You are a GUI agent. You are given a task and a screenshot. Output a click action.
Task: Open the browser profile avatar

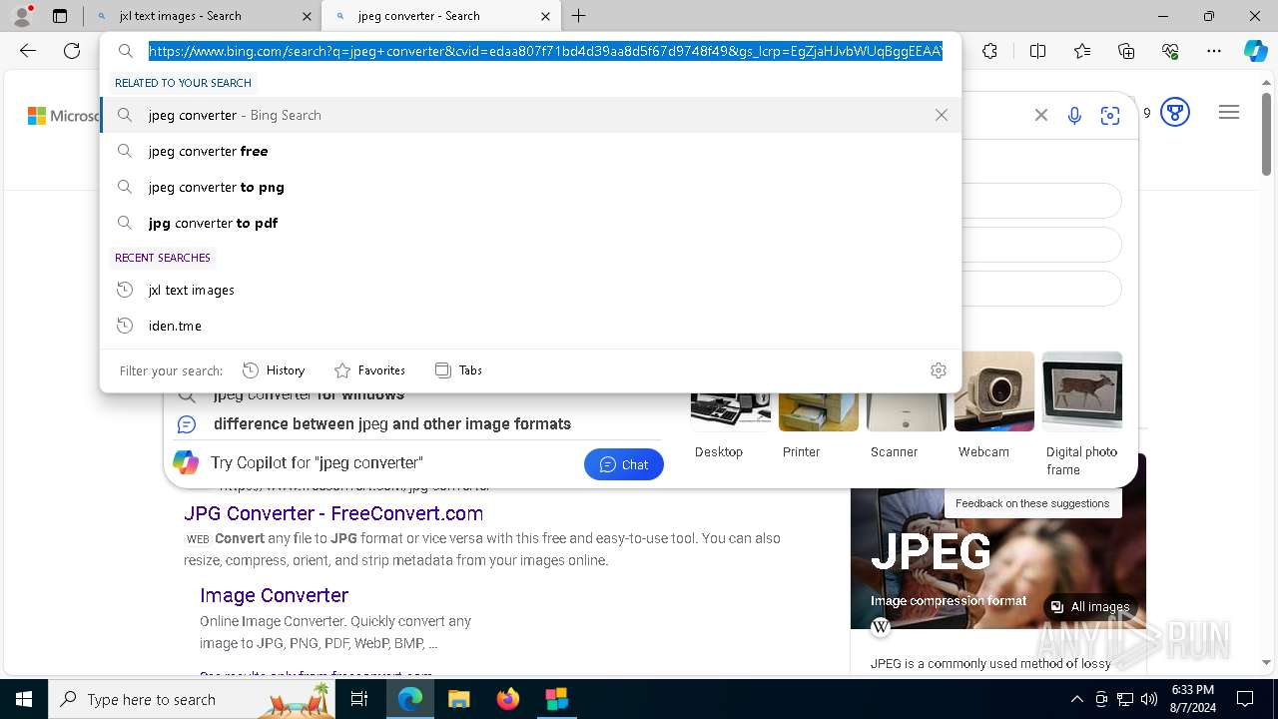[22, 16]
